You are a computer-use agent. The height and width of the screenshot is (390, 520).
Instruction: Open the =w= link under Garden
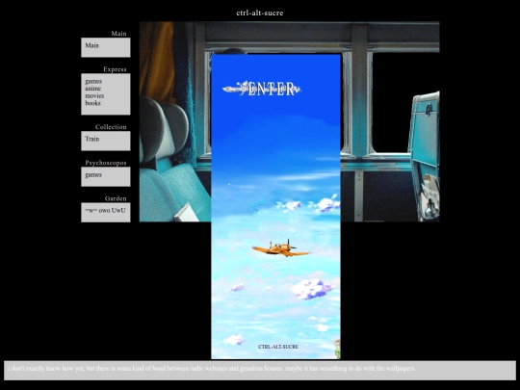(91, 210)
